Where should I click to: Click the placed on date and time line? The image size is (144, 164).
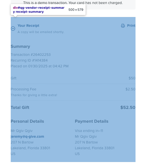click(39, 66)
